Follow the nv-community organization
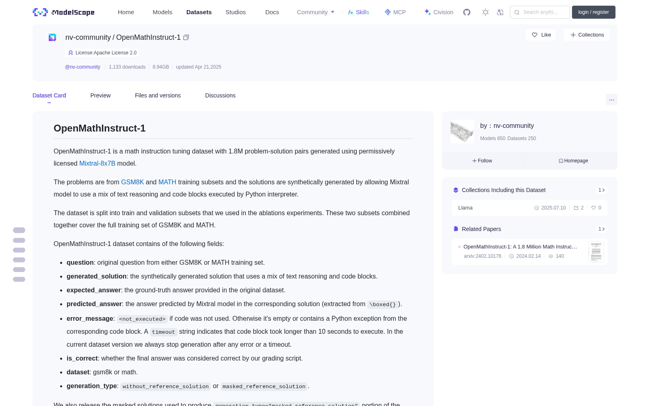 [482, 161]
